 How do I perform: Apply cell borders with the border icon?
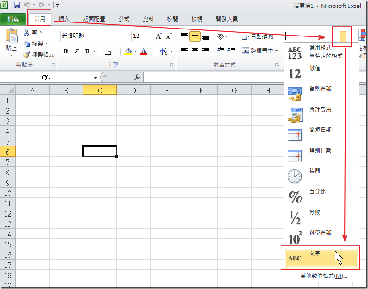click(x=108, y=51)
